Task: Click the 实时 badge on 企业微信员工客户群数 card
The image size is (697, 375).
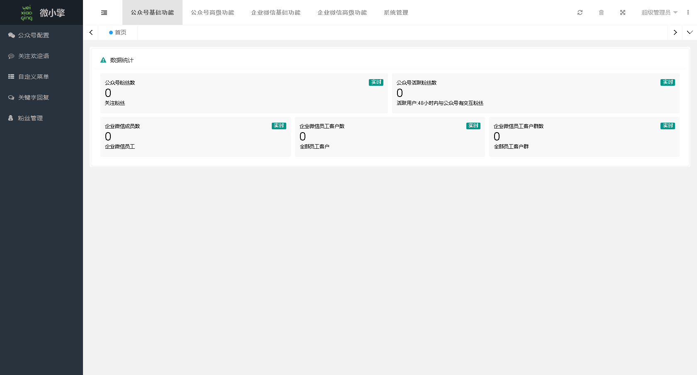Action: 668,126
